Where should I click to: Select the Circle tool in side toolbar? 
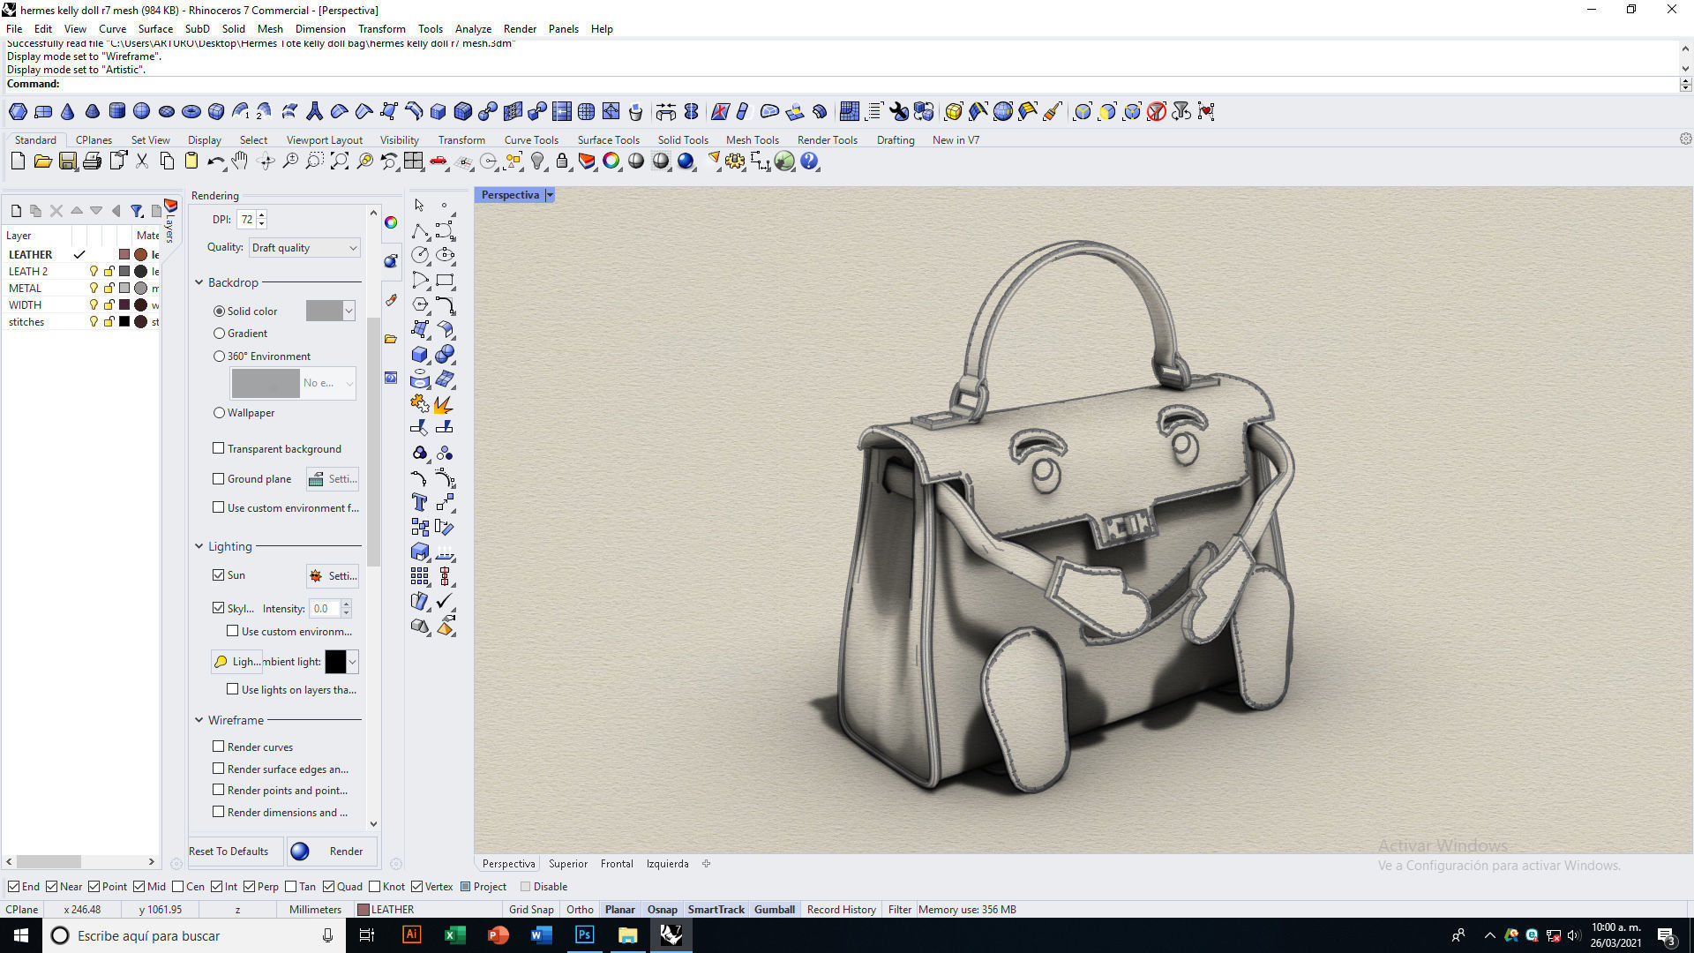pos(420,255)
